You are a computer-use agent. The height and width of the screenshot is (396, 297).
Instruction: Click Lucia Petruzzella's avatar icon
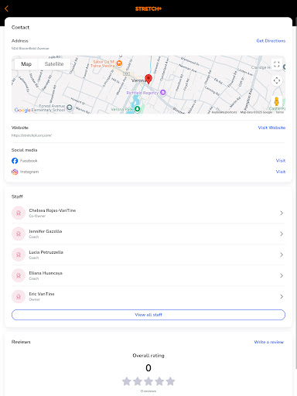[x=19, y=254]
